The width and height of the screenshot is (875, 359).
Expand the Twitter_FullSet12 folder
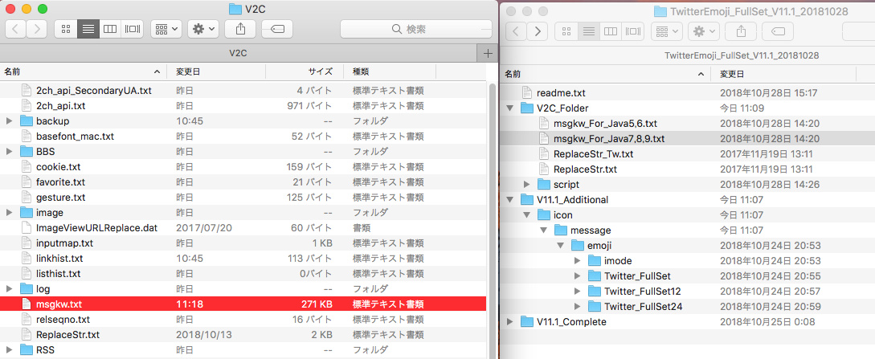(578, 291)
